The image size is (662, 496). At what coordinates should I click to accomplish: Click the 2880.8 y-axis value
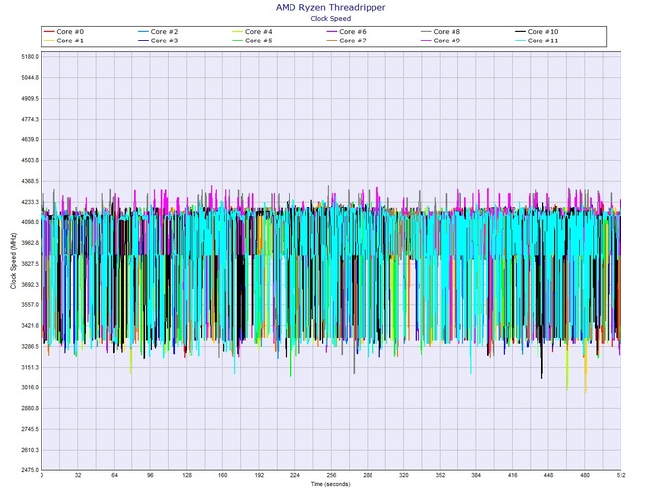click(30, 409)
